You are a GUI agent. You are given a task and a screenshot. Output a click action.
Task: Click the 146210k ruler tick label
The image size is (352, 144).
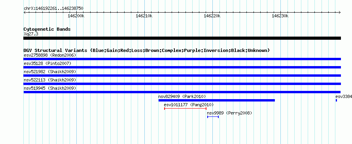click(x=144, y=16)
